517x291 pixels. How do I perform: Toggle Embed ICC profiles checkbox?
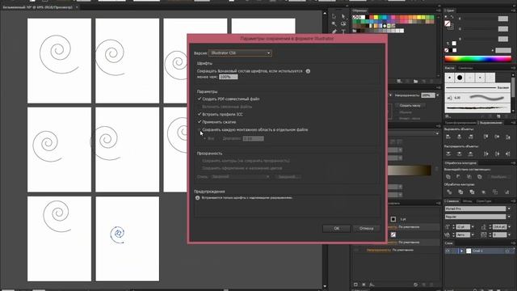click(x=200, y=114)
